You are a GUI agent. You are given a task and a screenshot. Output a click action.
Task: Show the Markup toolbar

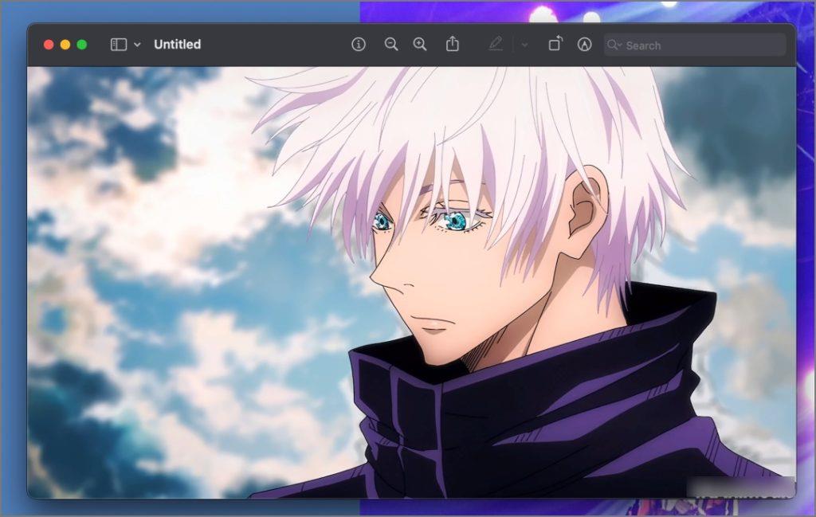[x=584, y=45]
